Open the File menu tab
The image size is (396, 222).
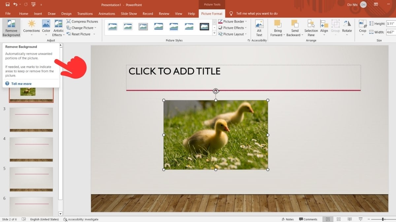tap(8, 13)
